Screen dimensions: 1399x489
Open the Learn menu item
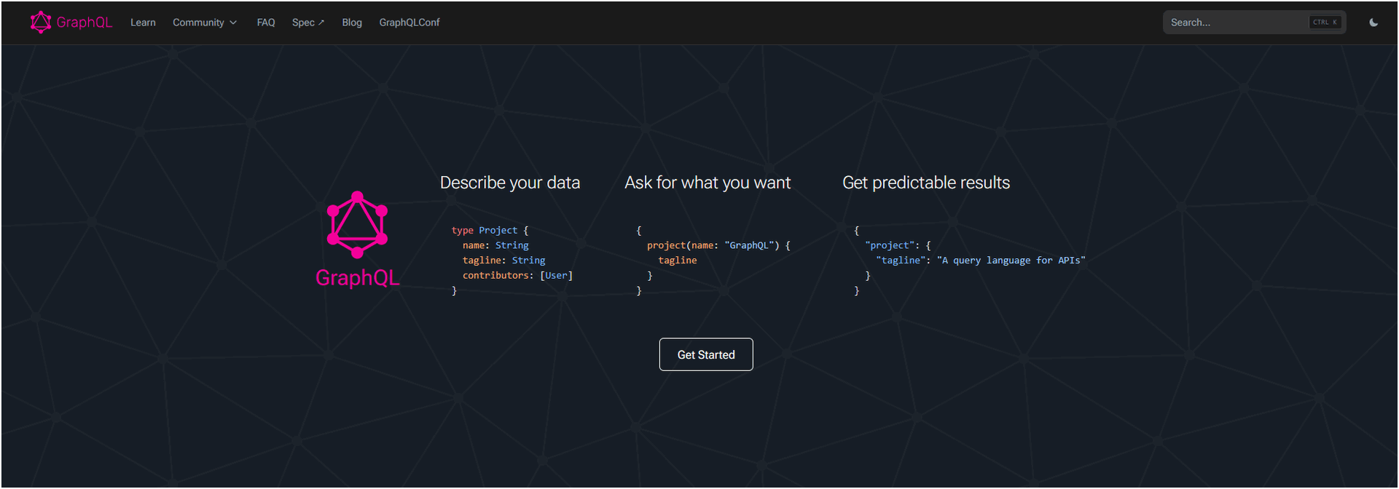pos(143,23)
